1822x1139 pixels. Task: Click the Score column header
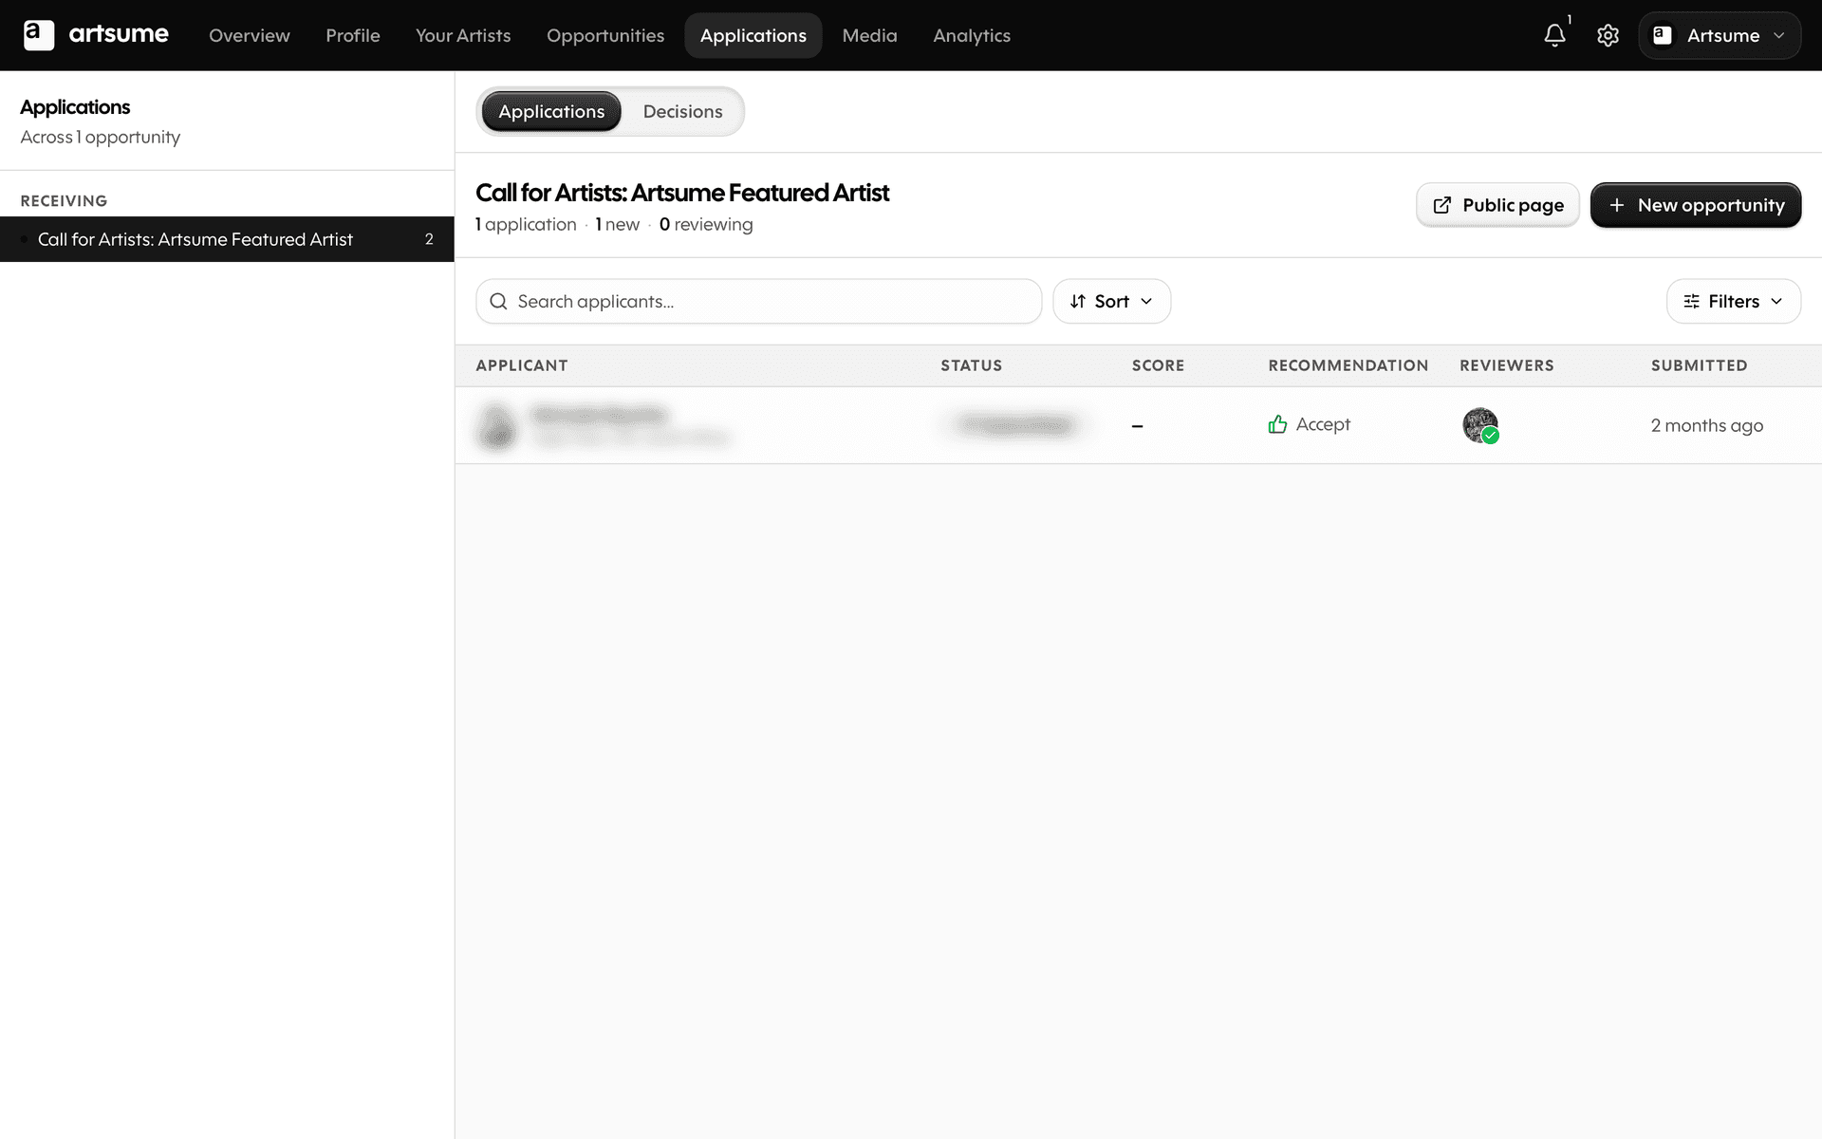coord(1158,365)
